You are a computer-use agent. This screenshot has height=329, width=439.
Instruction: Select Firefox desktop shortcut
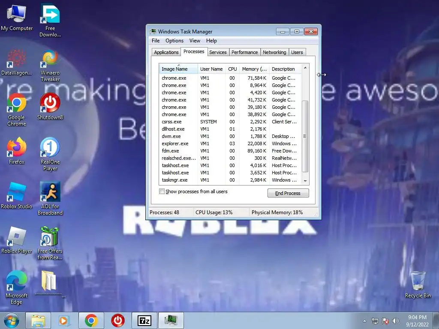click(17, 151)
